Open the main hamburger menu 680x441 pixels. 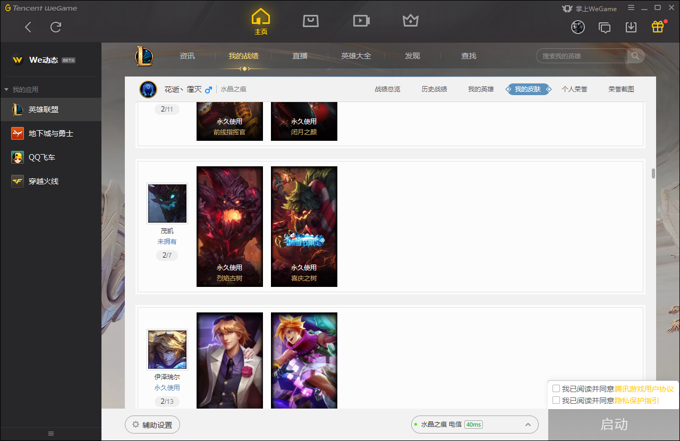631,8
